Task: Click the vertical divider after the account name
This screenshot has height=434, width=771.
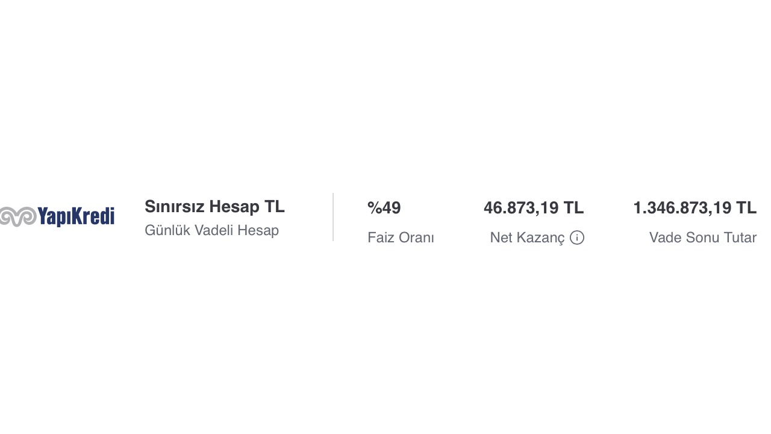Action: pos(333,217)
